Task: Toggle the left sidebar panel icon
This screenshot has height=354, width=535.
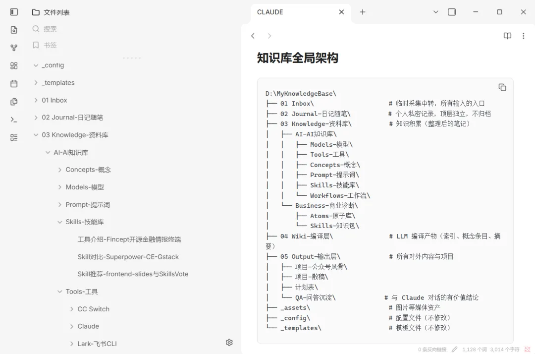Action: click(x=14, y=12)
